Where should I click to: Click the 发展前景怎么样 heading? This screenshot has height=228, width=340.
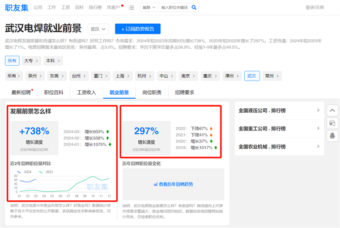tap(31, 111)
